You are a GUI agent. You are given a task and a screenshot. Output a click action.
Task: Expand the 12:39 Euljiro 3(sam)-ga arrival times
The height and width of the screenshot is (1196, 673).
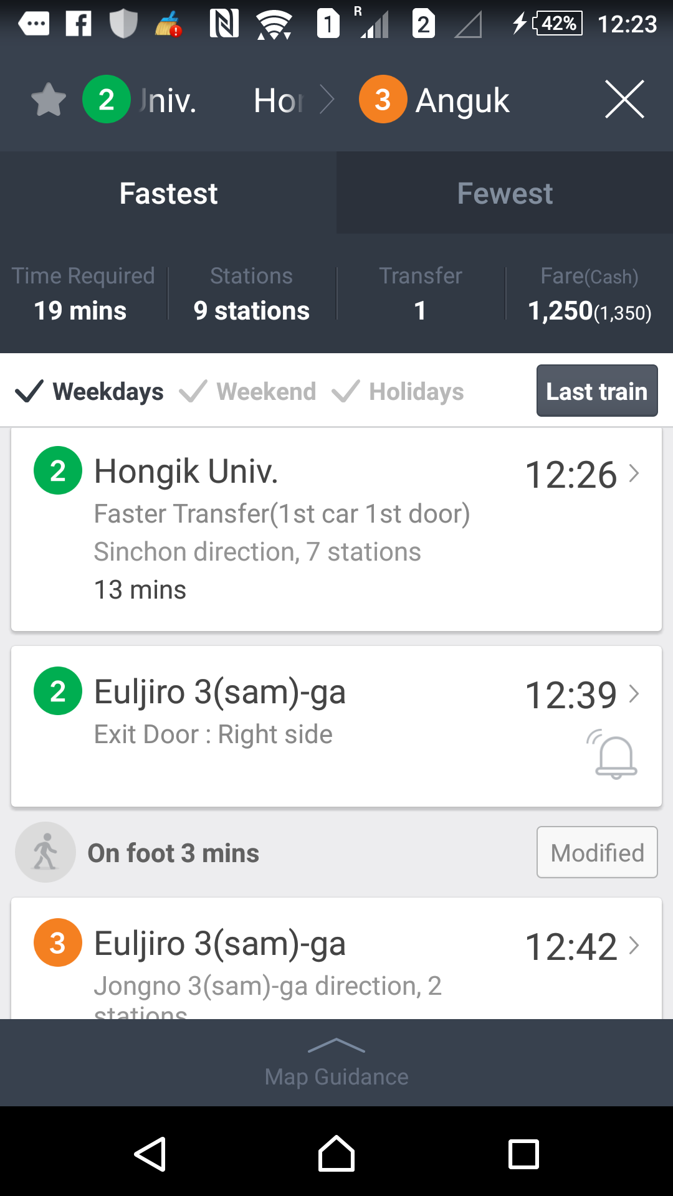[x=583, y=695]
